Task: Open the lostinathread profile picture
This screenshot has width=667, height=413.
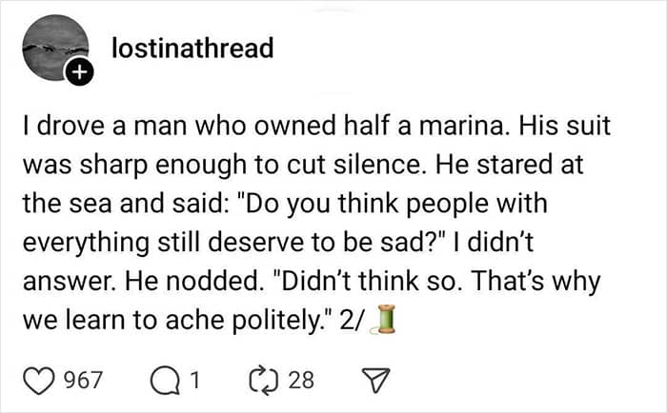Action: pos(55,48)
